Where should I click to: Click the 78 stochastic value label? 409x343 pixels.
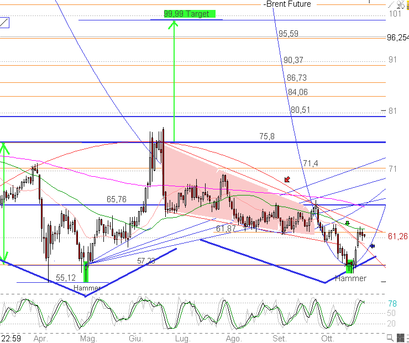click(x=392, y=303)
